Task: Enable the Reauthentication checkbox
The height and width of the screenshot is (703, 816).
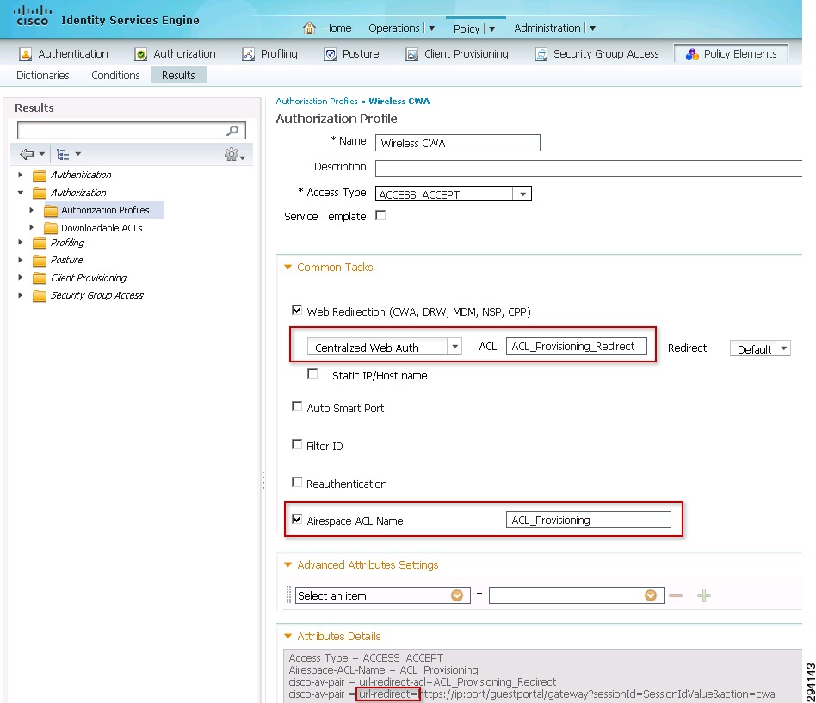Action: coord(297,482)
